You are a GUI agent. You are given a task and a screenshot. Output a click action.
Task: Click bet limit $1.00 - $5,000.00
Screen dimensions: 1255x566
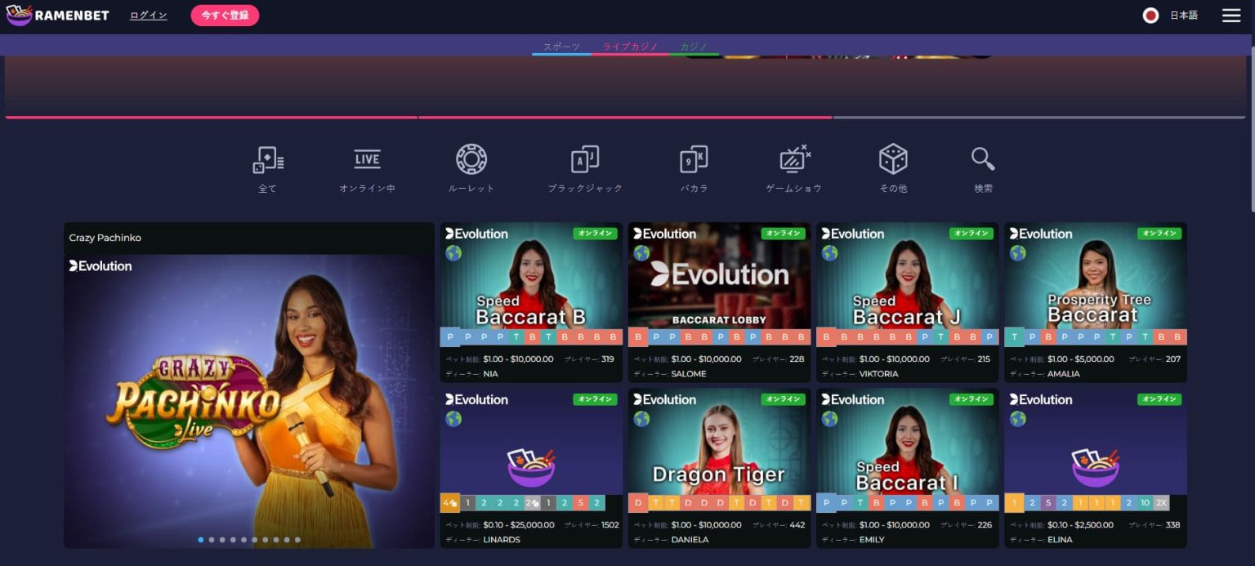coord(1080,359)
